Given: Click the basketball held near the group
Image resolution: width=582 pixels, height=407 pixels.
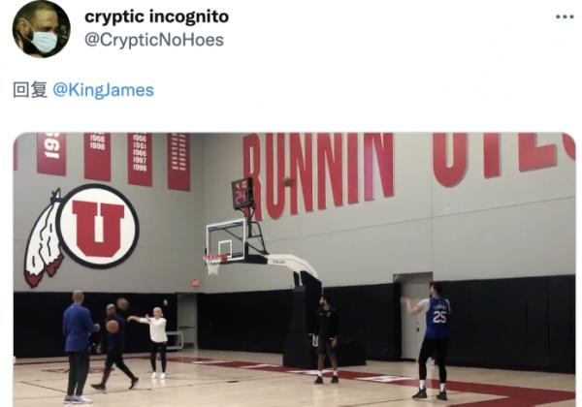Looking at the screenshot, I should [x=112, y=327].
